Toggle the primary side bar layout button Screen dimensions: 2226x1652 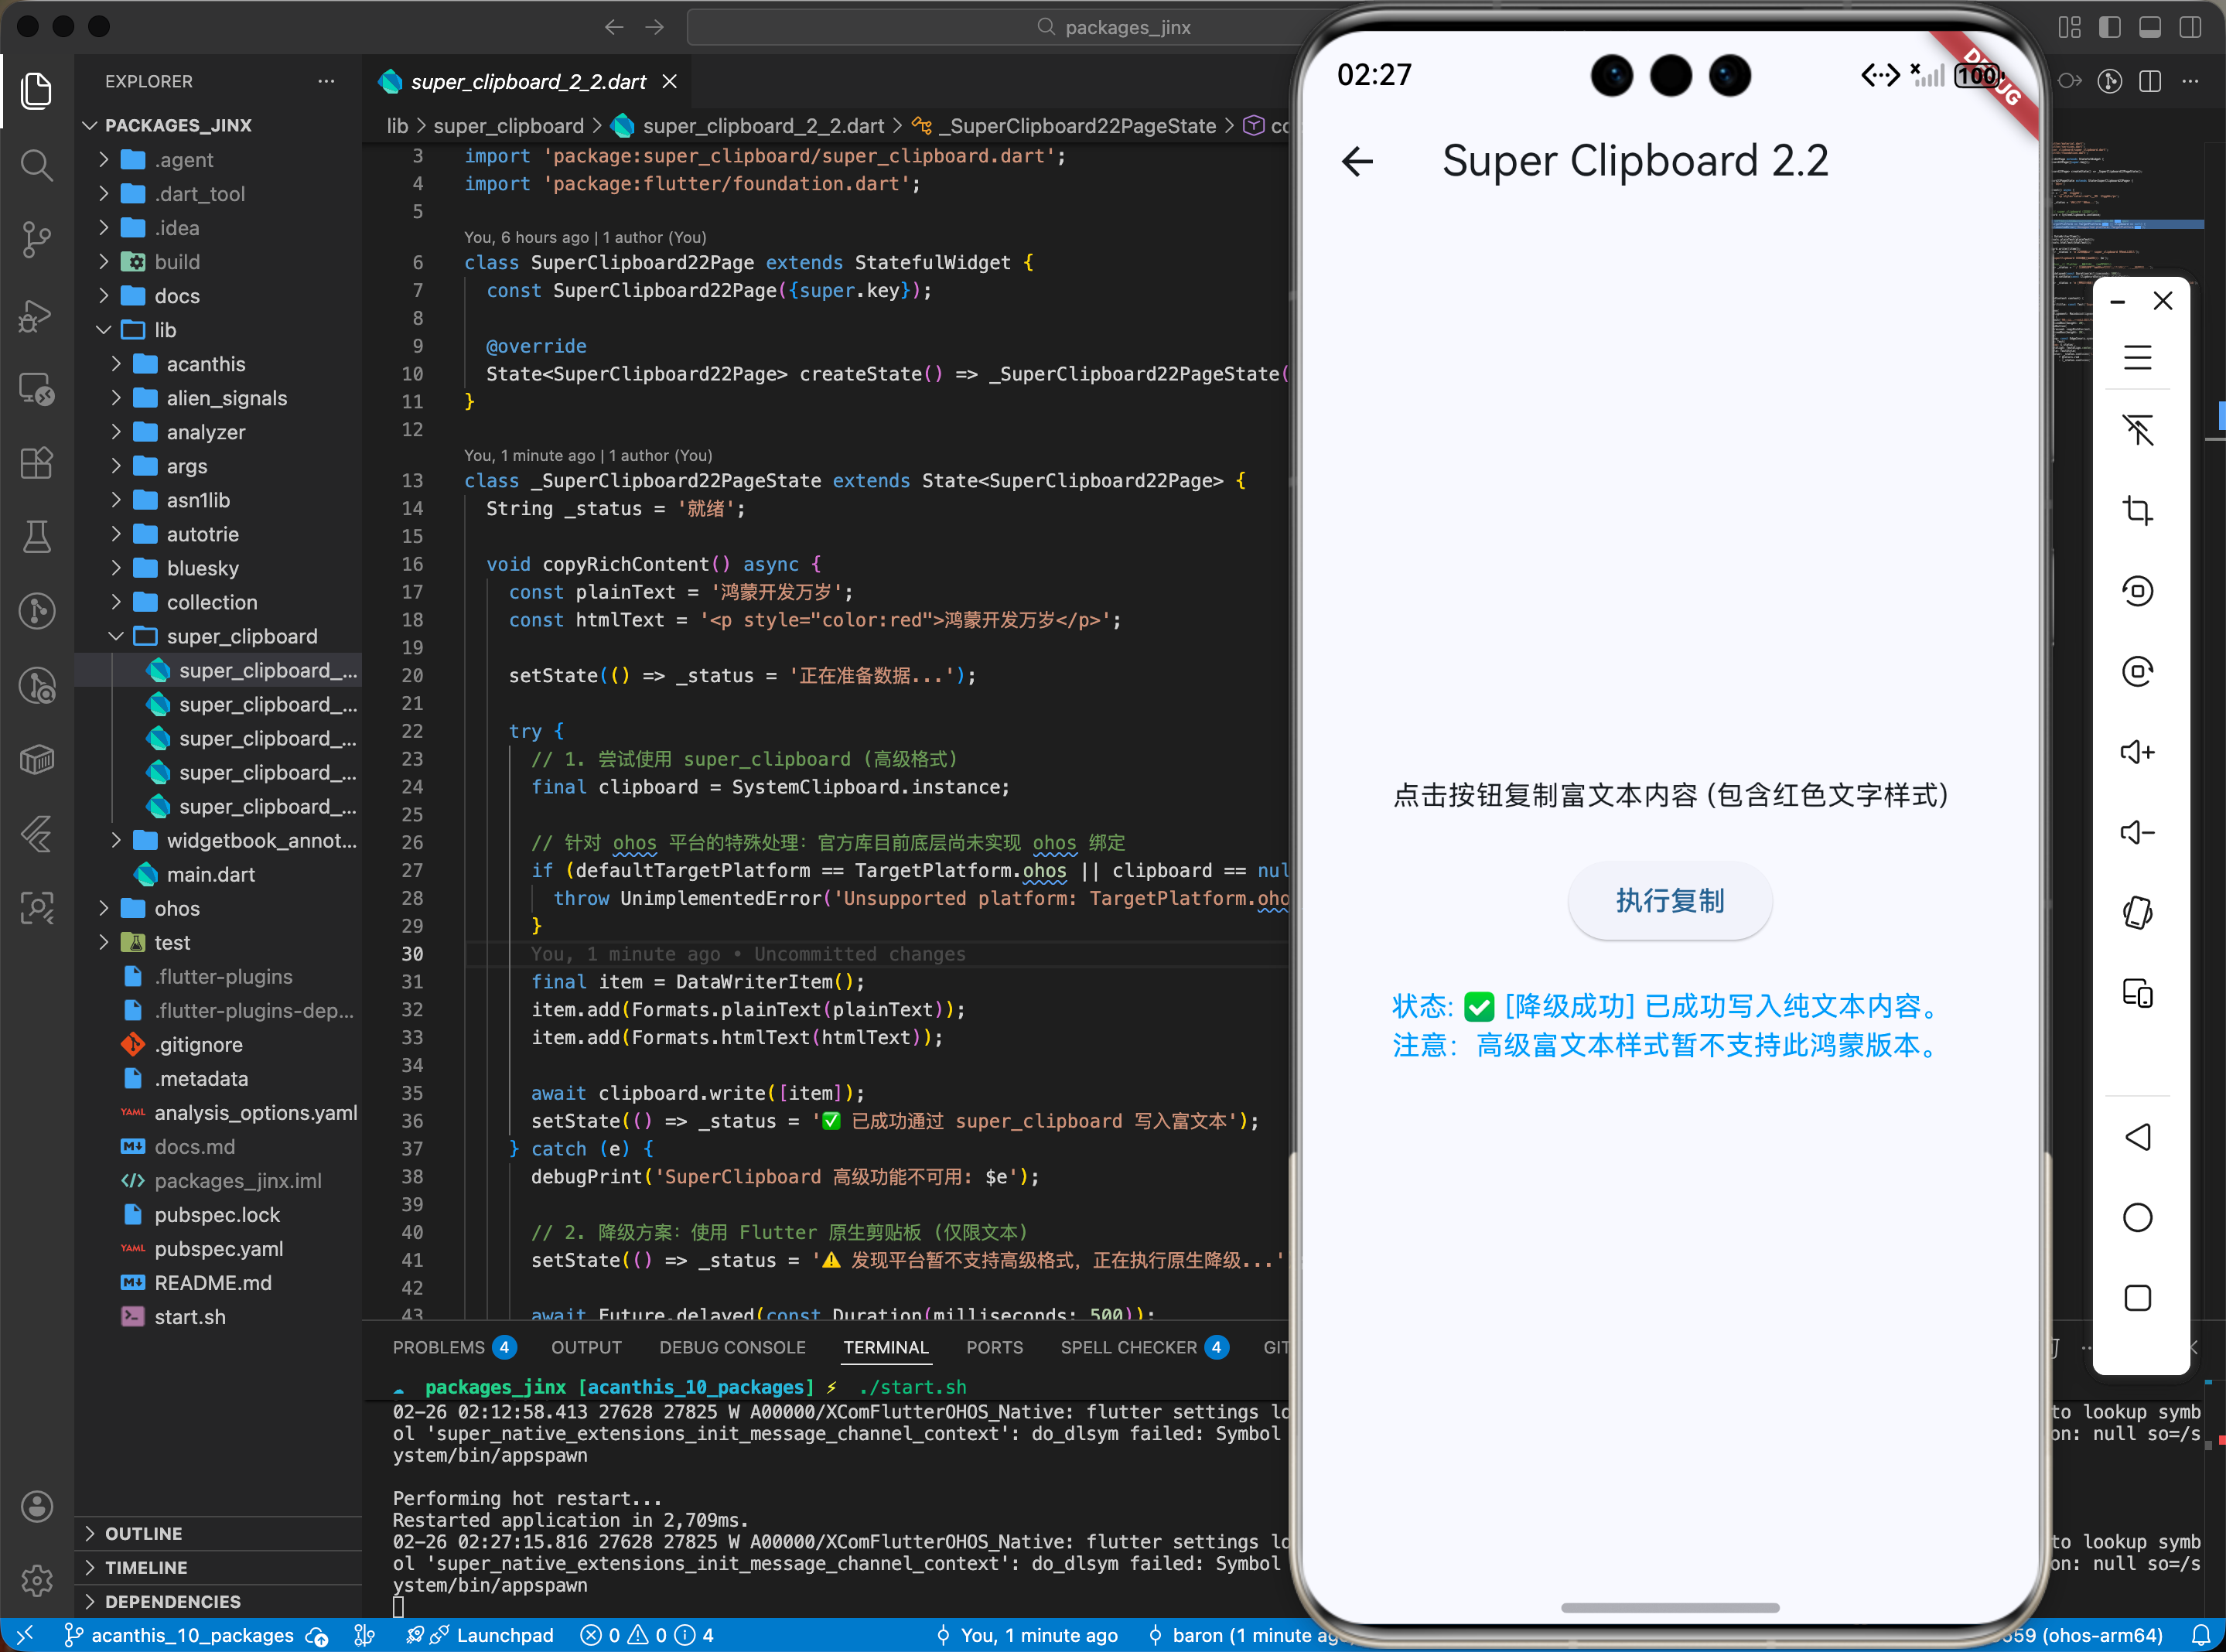tap(2109, 27)
